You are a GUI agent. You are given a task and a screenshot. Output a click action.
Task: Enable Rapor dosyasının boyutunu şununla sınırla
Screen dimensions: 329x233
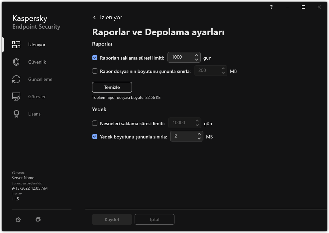pos(95,71)
